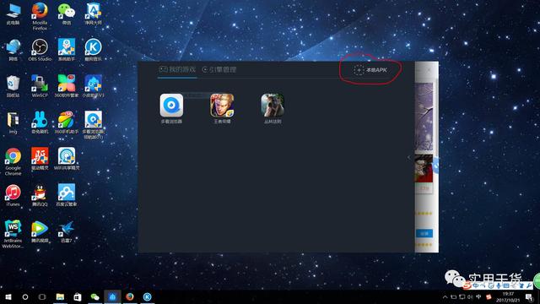Collapse the emulator's right side panel arrow

point(408,157)
